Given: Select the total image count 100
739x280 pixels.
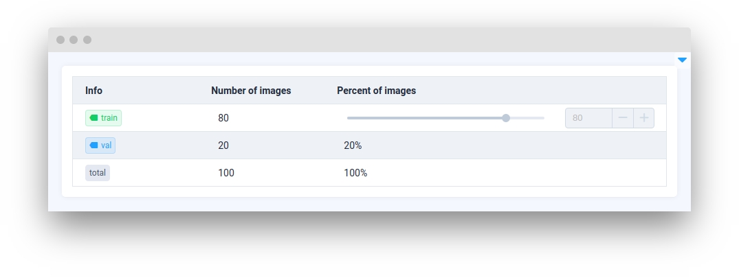Looking at the screenshot, I should click(226, 173).
